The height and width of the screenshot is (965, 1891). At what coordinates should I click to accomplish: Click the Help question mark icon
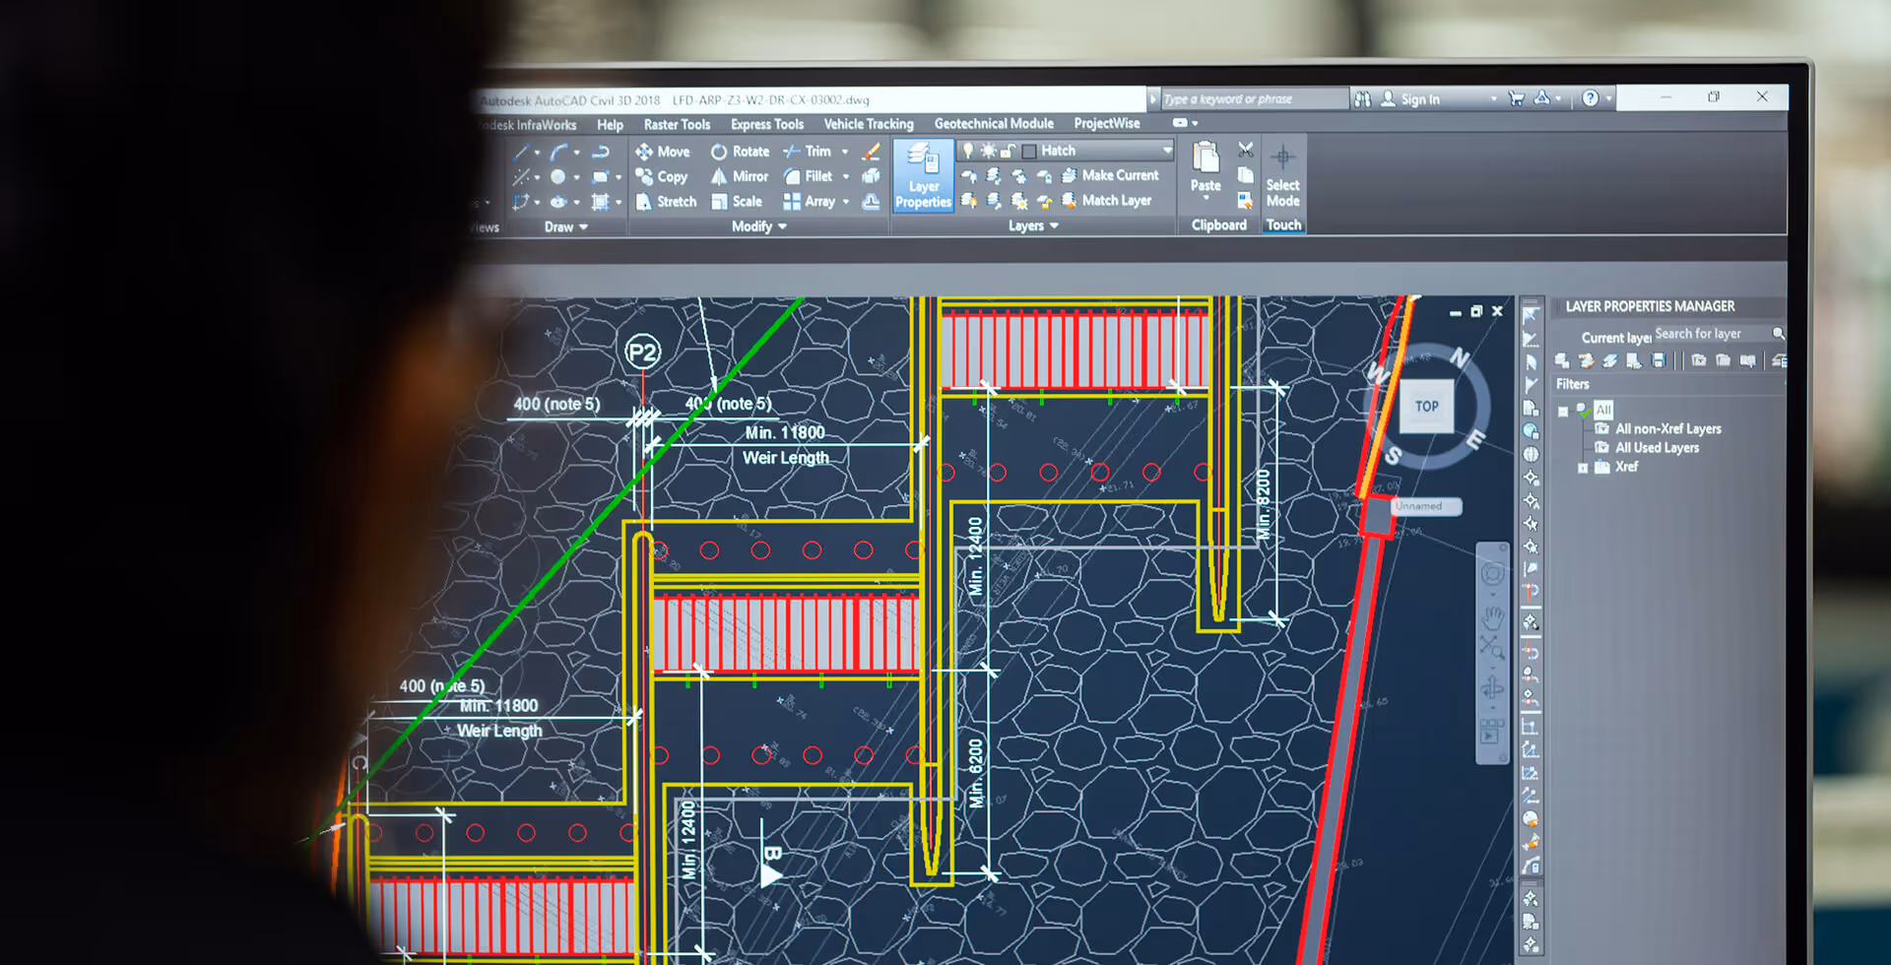pyautogui.click(x=1590, y=97)
